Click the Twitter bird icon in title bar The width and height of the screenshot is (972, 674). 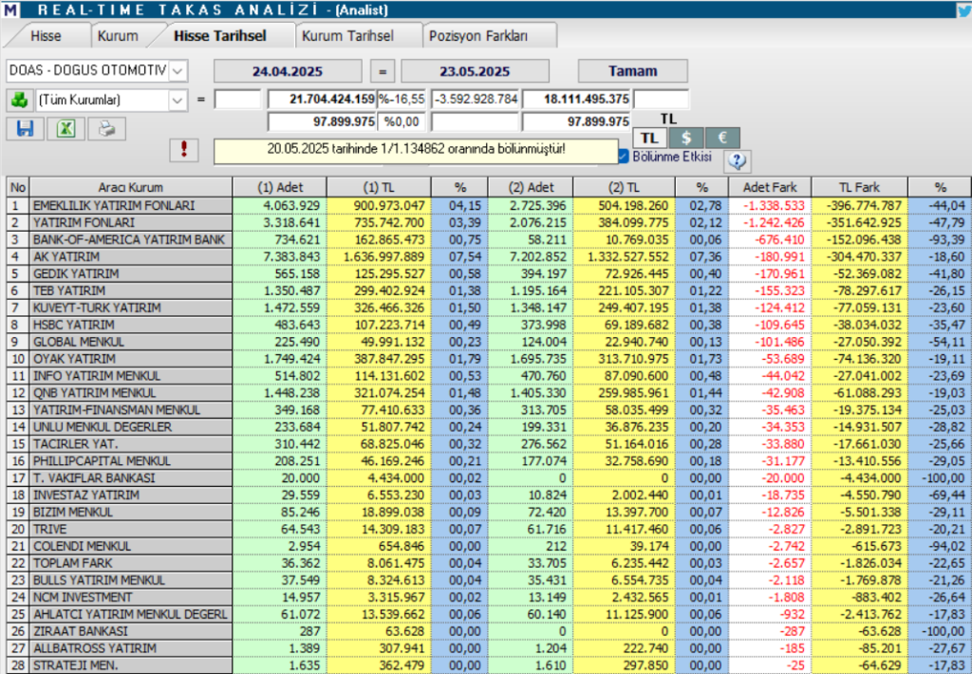coord(963,9)
